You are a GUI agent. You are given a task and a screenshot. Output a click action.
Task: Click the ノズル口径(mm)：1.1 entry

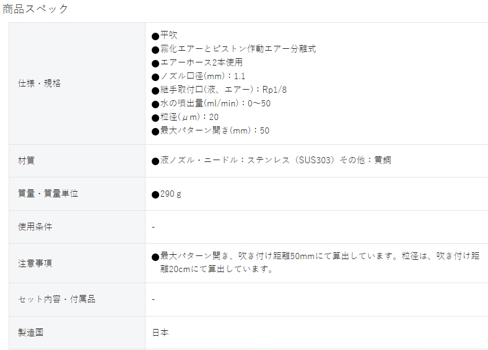point(198,76)
